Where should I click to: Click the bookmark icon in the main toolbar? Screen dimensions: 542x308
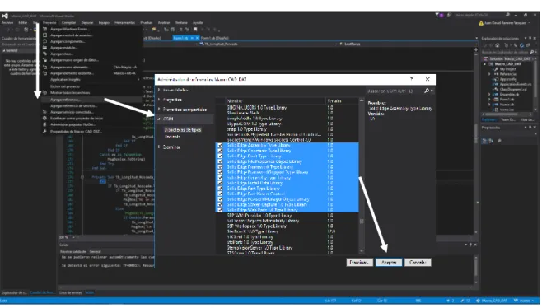195,30
